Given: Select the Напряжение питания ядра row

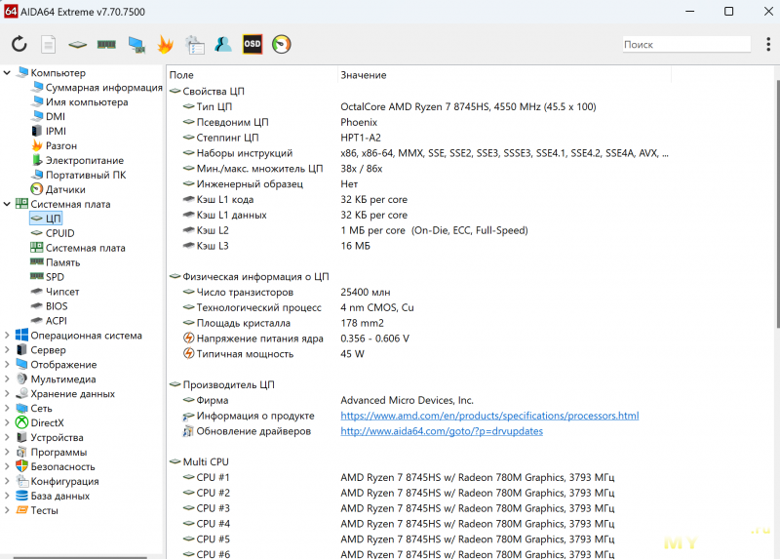Looking at the screenshot, I should click(x=296, y=339).
